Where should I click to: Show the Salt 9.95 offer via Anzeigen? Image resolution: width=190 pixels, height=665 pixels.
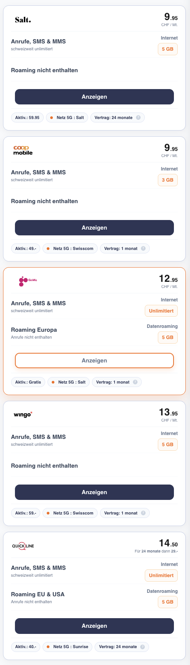(94, 97)
